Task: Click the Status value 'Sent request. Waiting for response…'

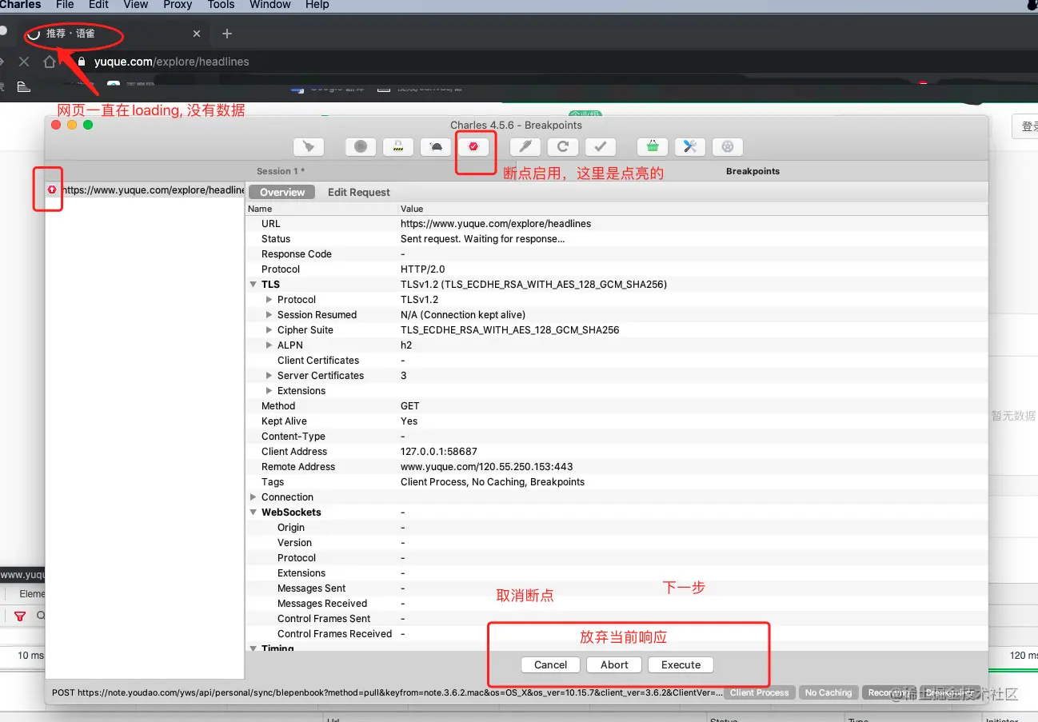Action: coord(483,239)
